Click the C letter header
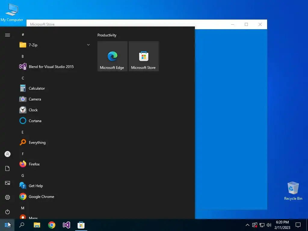 (23, 78)
